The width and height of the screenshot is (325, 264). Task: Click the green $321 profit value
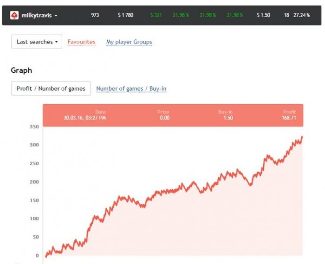(x=156, y=15)
